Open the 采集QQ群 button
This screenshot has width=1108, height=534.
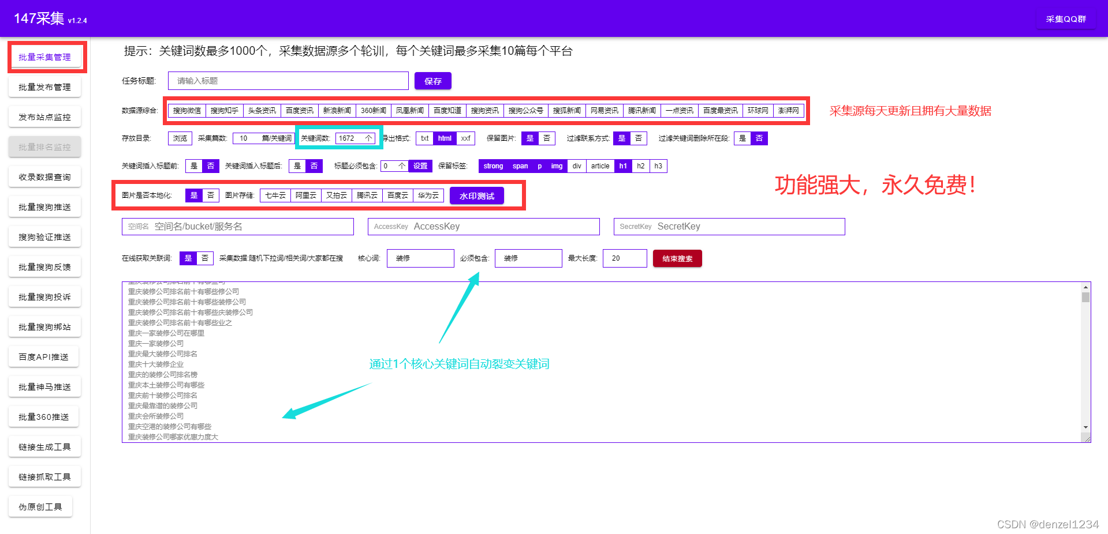[1065, 18]
